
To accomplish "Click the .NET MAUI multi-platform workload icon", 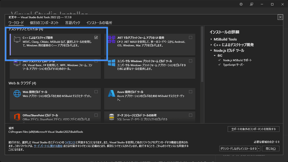I will click(111, 40).
